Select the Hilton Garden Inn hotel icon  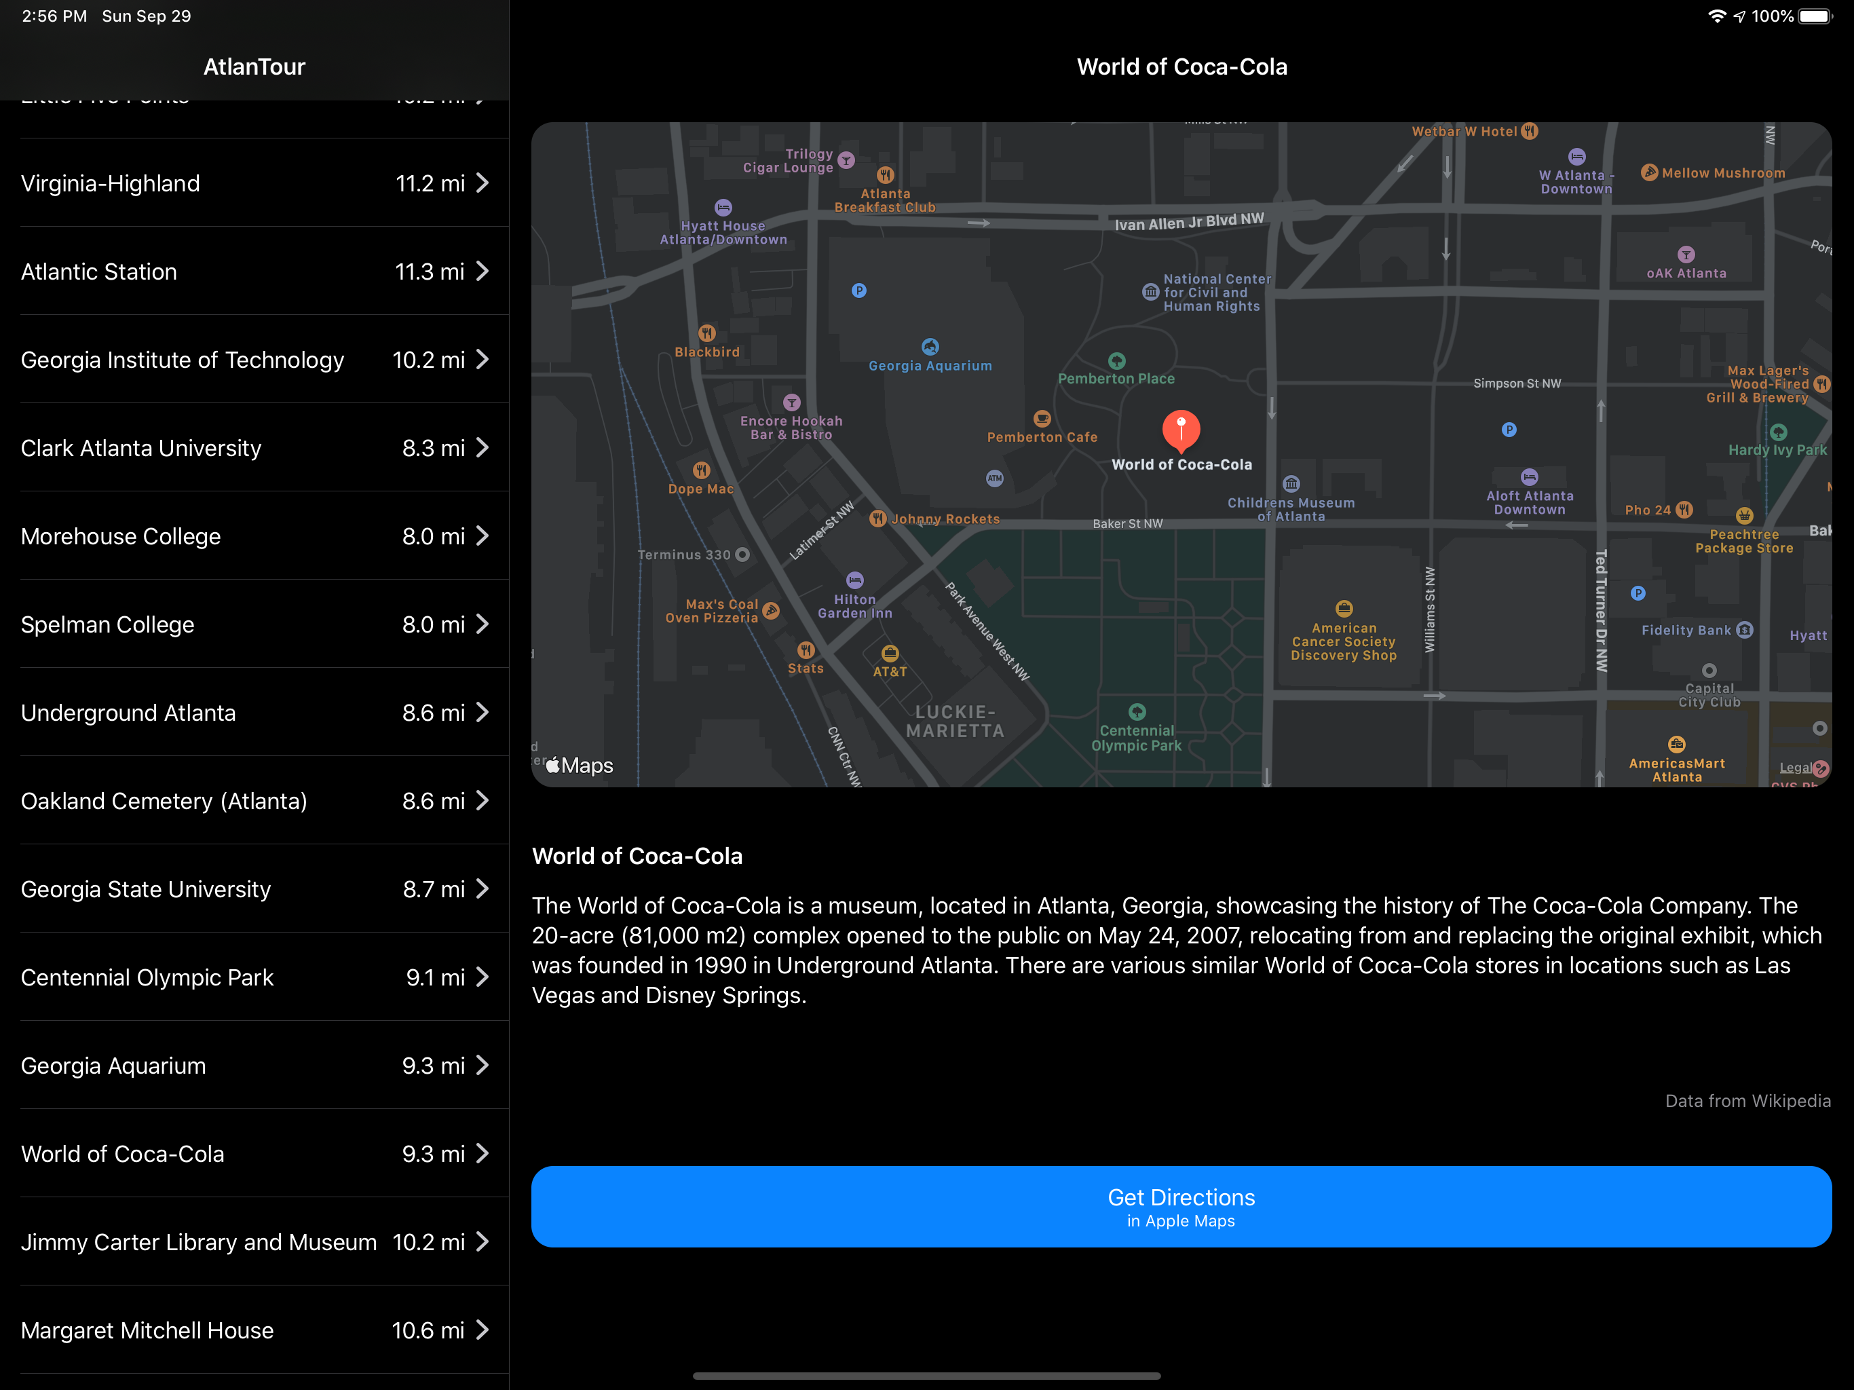click(x=855, y=580)
